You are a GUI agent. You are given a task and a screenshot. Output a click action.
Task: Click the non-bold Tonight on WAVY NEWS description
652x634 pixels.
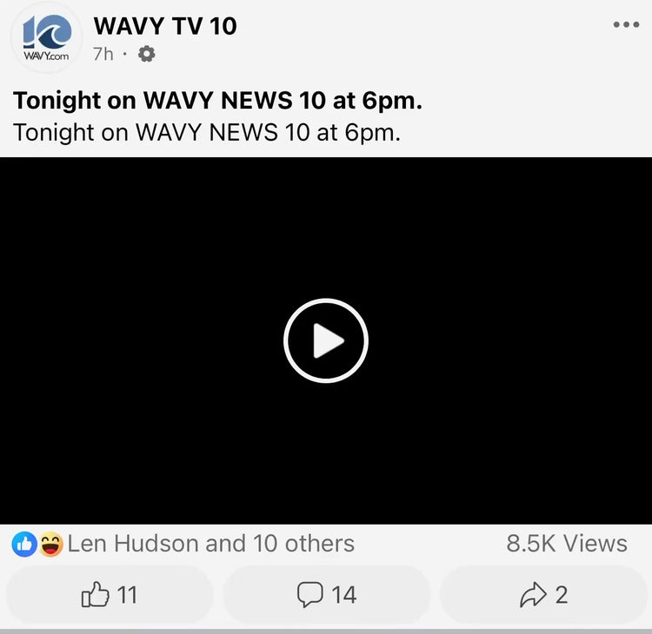coord(207,133)
